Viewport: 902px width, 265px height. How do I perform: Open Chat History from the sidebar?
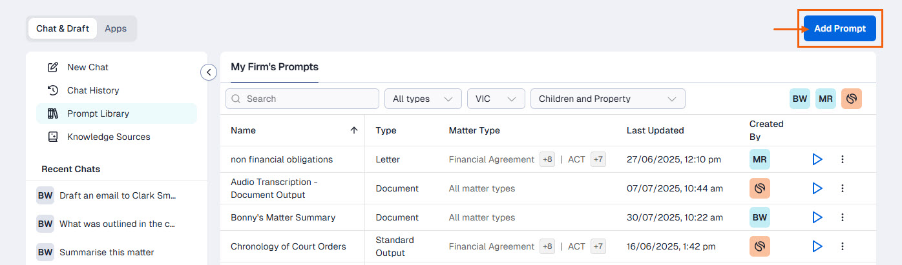click(93, 90)
